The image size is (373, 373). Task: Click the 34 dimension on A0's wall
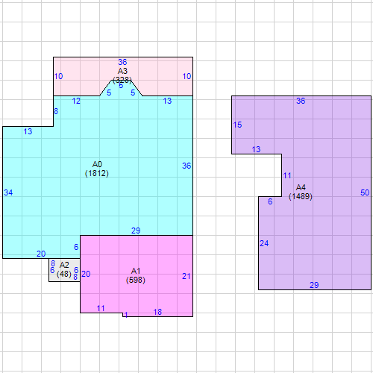(x=8, y=192)
